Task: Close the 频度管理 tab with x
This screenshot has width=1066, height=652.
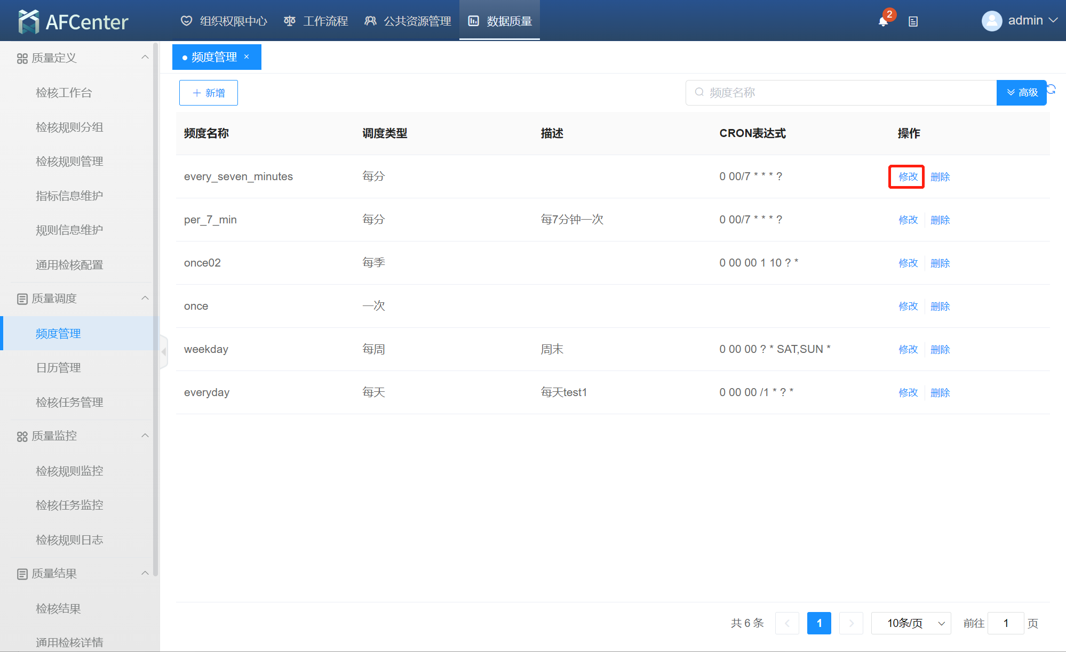Action: pos(246,57)
